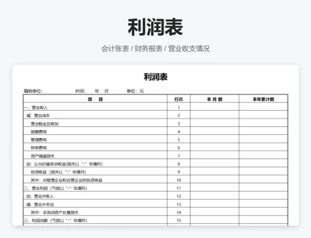This screenshot has width=311, height=238.
Task: Select the subtitle 会计账表 / 财务报表 / 营业收支情况
Action: [x=155, y=48]
